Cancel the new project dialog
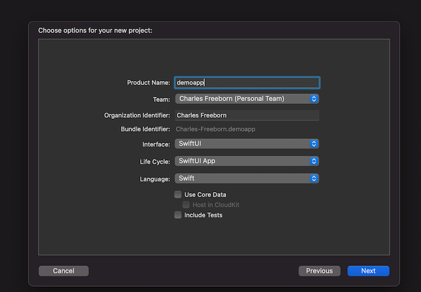This screenshot has width=421, height=292. tap(63, 271)
